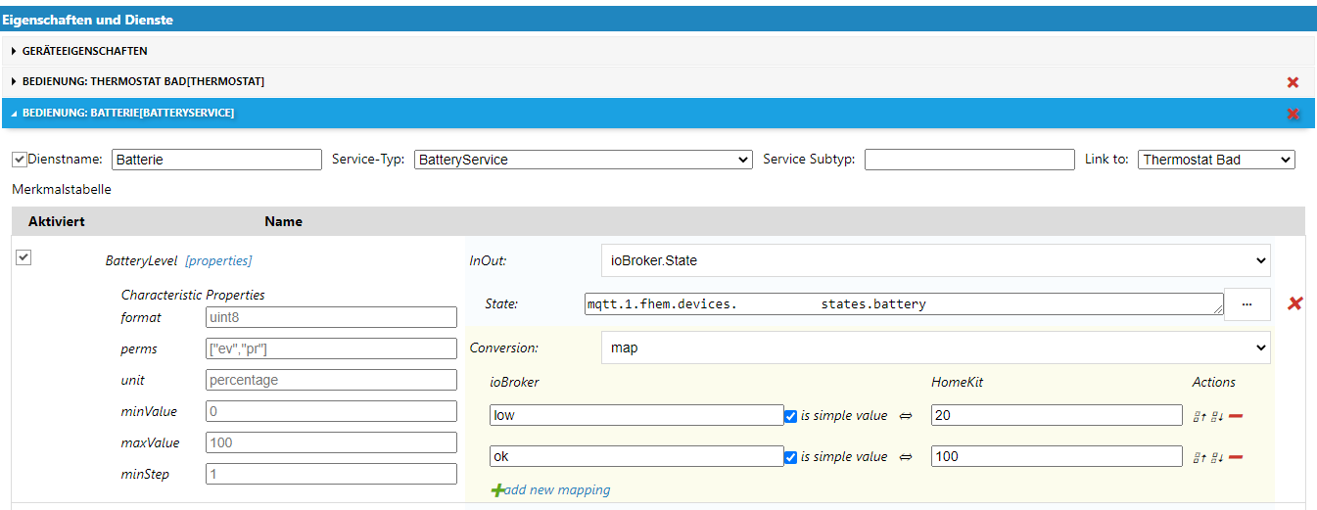The height and width of the screenshot is (510, 1317).
Task: Click the maxValue field
Action: tap(331, 442)
